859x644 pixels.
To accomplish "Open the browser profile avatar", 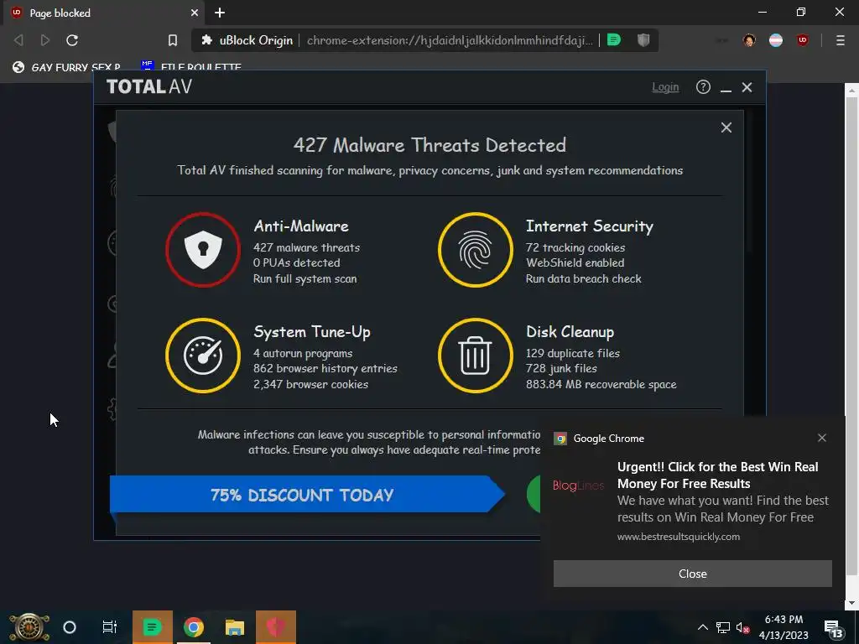I will point(749,40).
